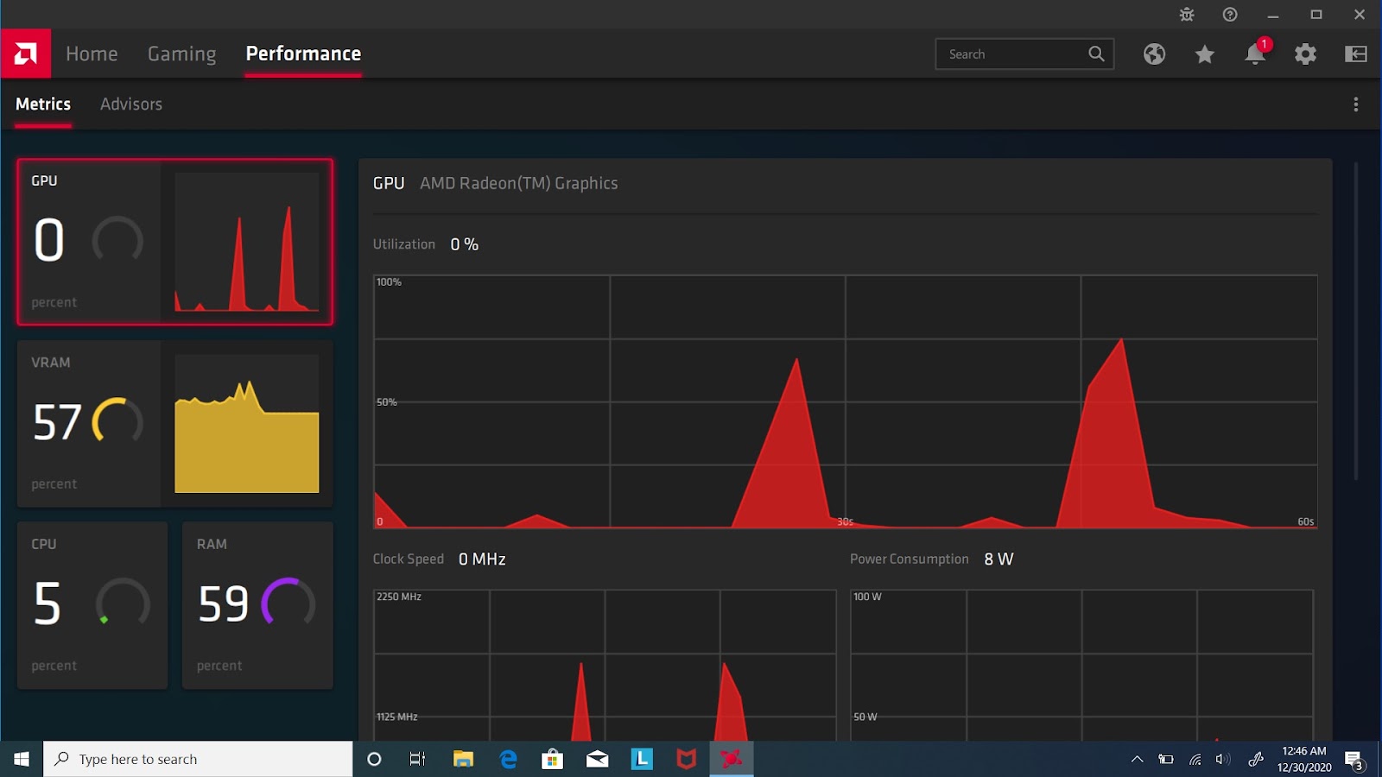The width and height of the screenshot is (1382, 777).
Task: Open the three-dot more options menu
Action: (1356, 104)
